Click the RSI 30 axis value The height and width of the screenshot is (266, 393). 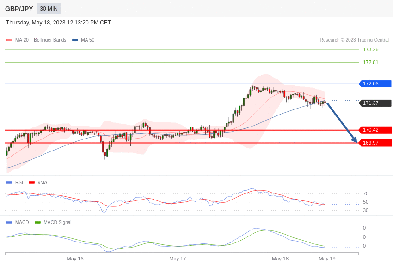tap(366, 210)
